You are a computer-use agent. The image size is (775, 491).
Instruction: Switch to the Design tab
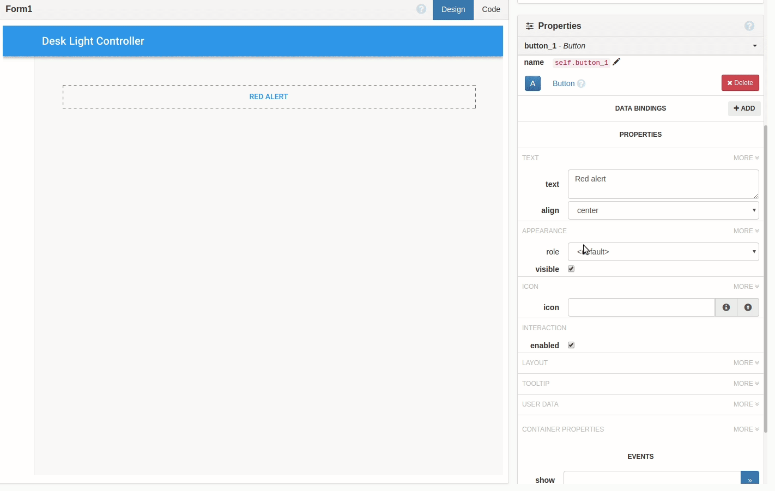pos(453,9)
